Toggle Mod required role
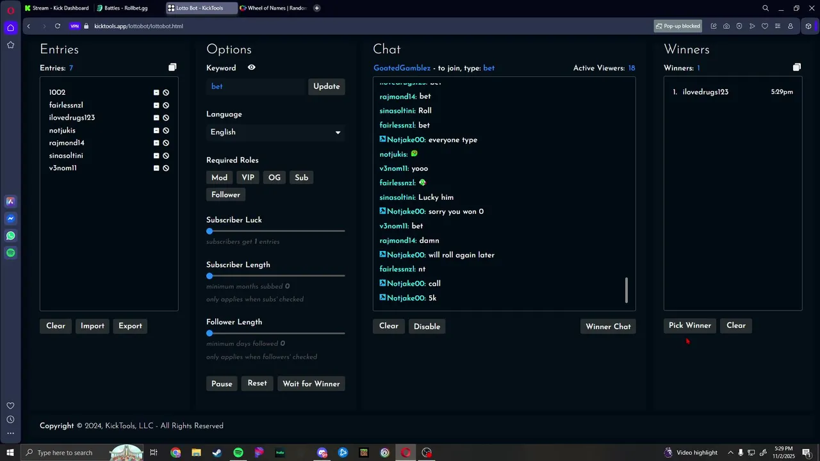Screen dimensions: 820x461 pos(219,177)
